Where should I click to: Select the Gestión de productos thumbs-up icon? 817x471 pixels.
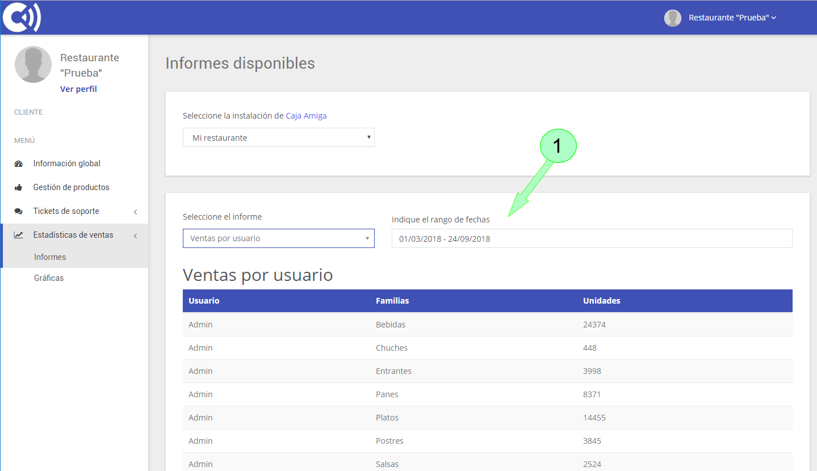(x=19, y=187)
